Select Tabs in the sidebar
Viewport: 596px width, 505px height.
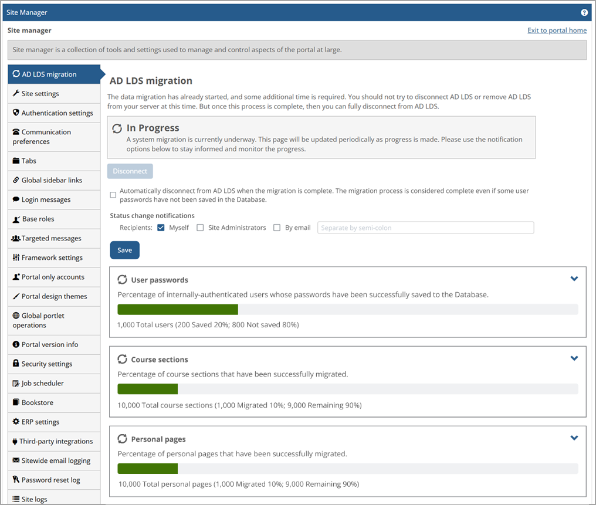(x=54, y=161)
